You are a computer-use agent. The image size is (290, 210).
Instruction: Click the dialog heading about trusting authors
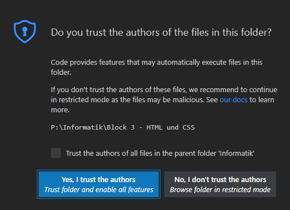pos(161,32)
